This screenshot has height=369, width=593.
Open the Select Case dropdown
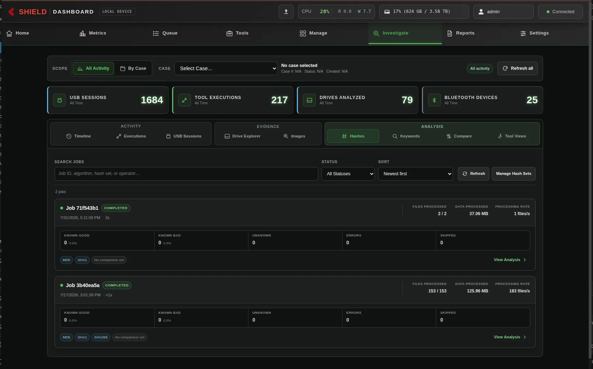pyautogui.click(x=226, y=68)
